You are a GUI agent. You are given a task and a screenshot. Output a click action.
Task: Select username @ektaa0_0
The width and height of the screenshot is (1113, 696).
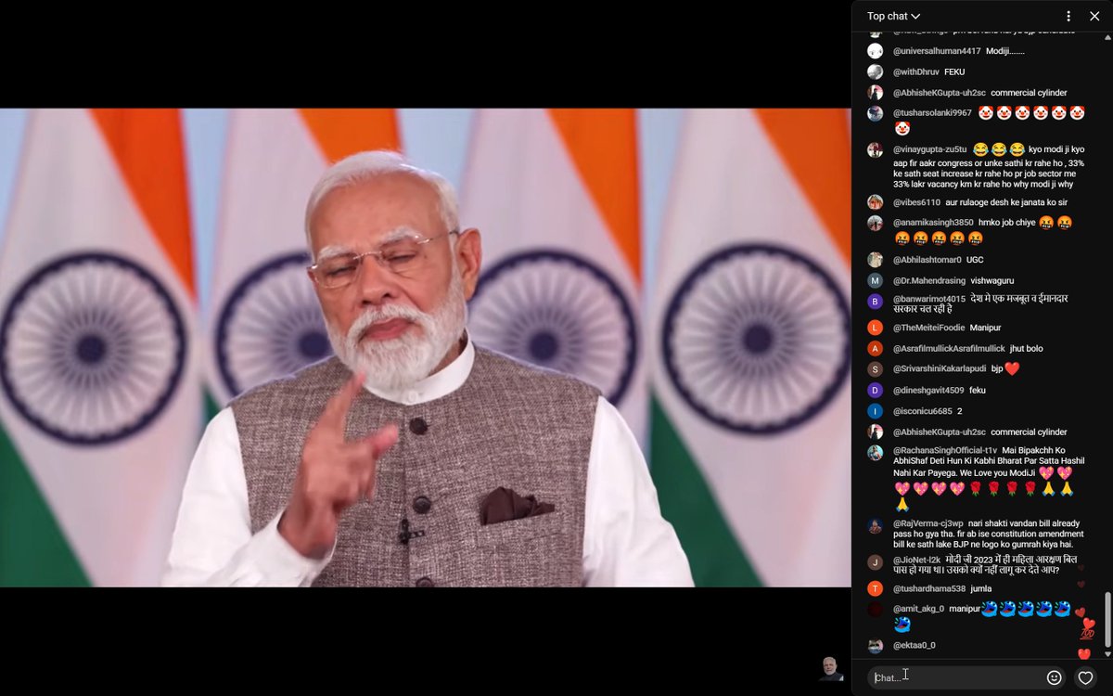(915, 645)
